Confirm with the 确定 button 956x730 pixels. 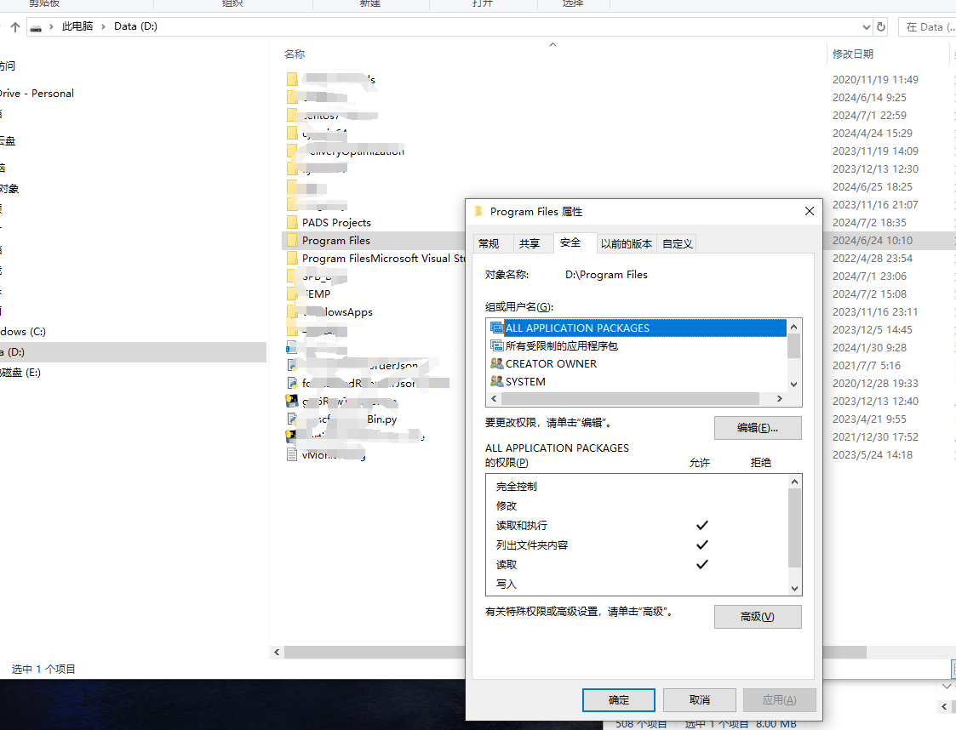619,700
